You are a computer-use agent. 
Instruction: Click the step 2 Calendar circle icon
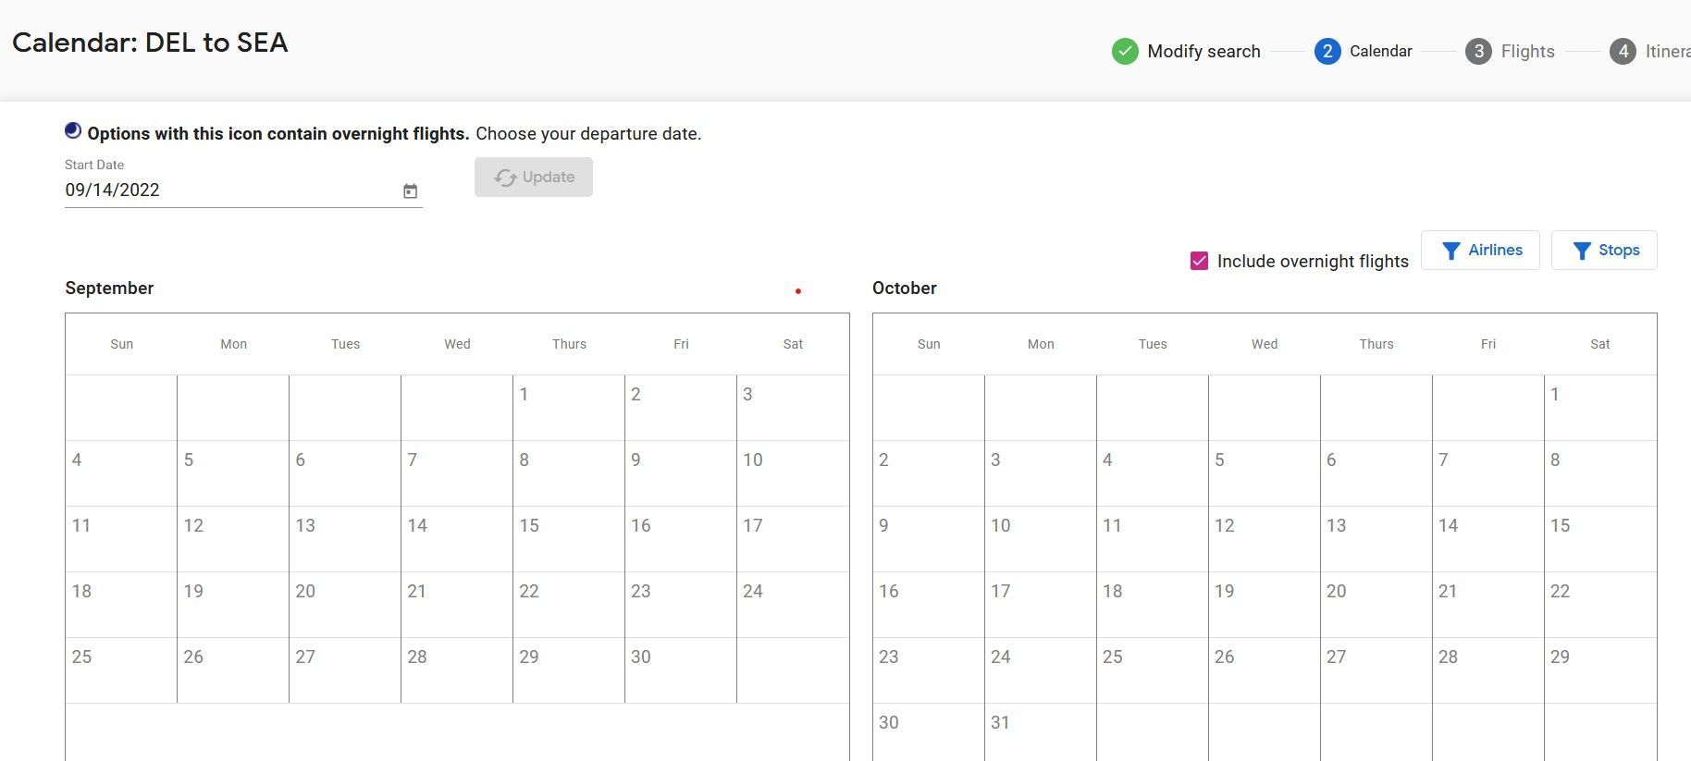point(1327,52)
